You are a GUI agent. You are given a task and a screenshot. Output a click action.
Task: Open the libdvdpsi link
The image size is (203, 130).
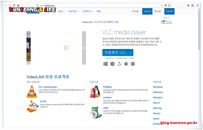pyautogui.click(x=158, y=97)
